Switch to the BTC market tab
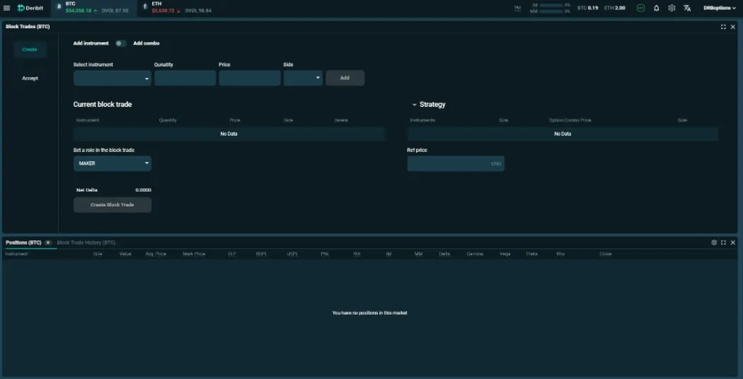The image size is (743, 379). point(94,8)
